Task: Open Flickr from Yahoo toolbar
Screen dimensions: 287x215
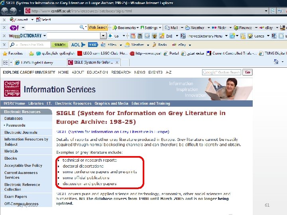Action: [x=219, y=27]
